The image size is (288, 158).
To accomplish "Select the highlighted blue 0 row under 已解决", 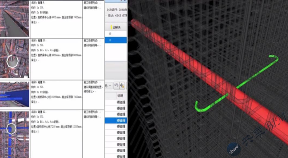I will pos(116,40).
